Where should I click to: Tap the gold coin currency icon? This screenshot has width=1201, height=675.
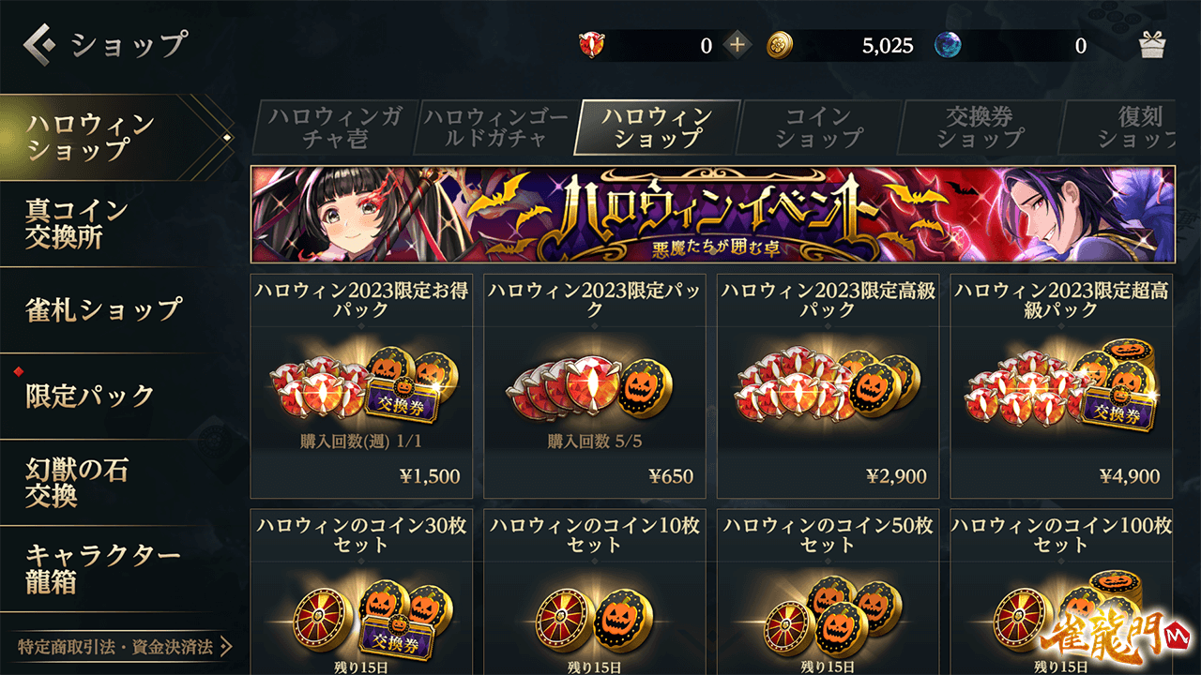[x=780, y=45]
